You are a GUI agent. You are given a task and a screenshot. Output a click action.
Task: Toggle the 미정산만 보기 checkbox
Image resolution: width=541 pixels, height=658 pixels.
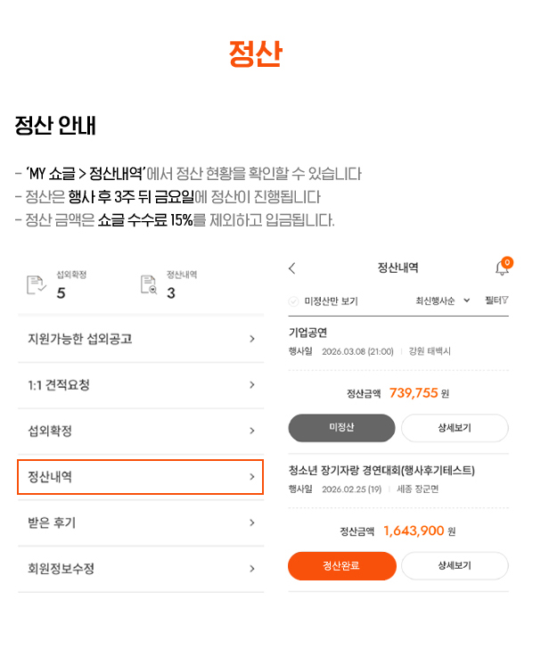click(294, 301)
